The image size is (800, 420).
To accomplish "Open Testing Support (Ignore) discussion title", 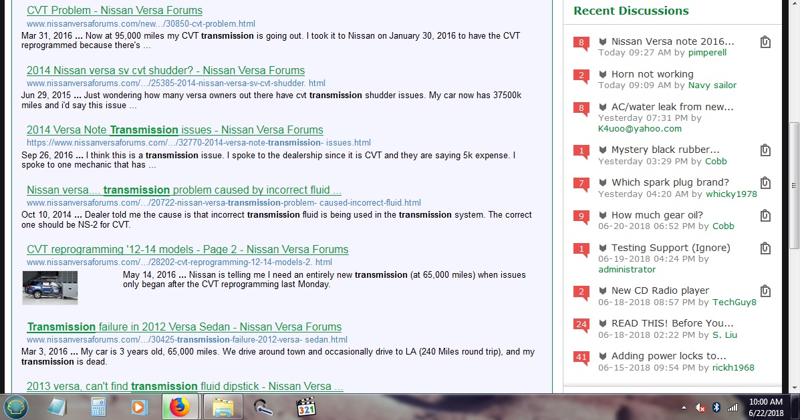I will pyautogui.click(x=671, y=247).
